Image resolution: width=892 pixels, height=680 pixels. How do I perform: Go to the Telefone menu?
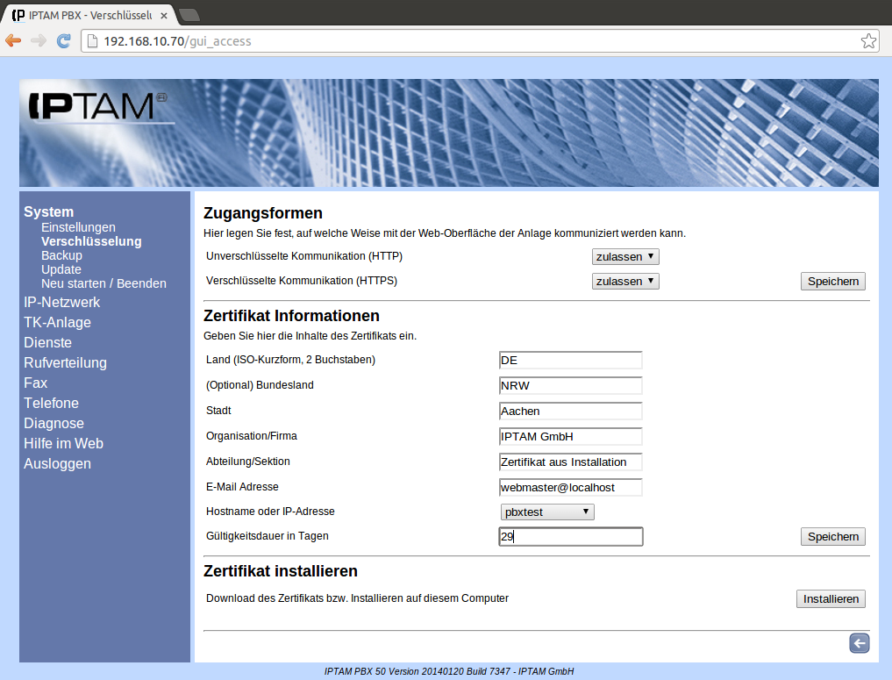51,404
